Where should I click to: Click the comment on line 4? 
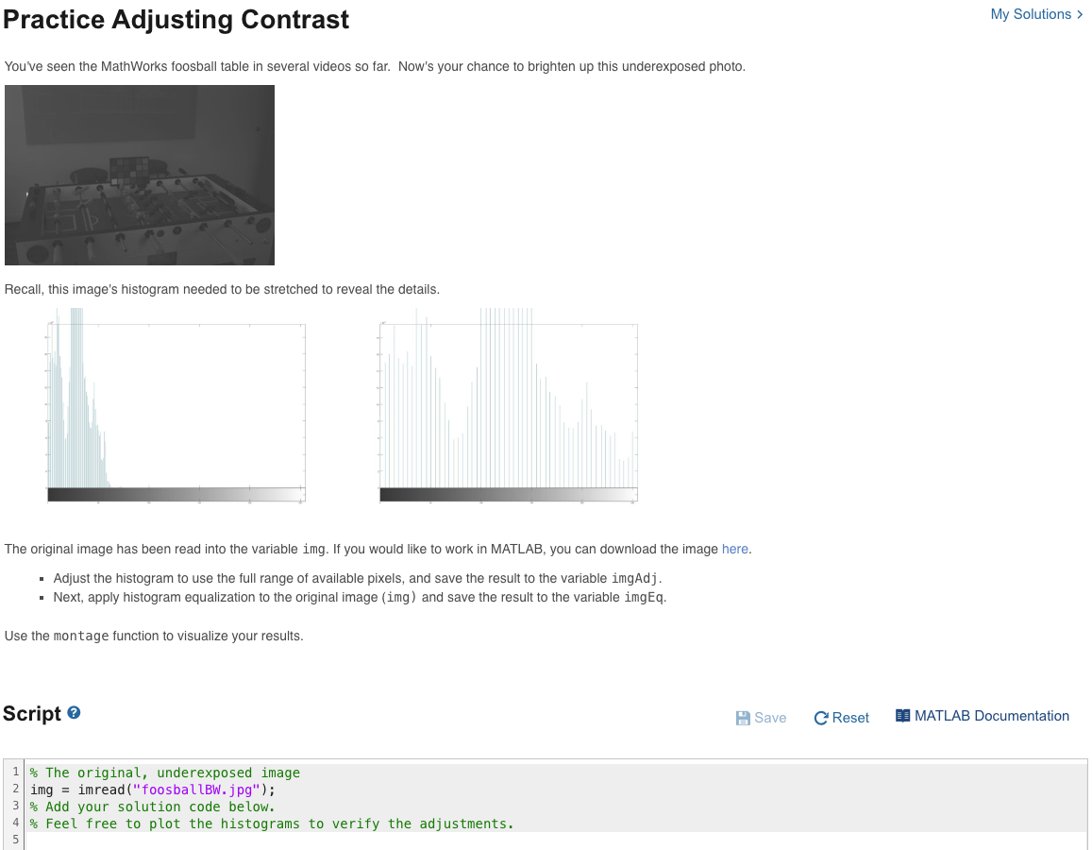click(x=272, y=823)
